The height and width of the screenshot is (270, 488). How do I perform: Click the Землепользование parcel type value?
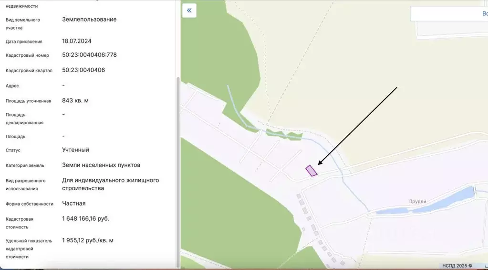pos(89,19)
